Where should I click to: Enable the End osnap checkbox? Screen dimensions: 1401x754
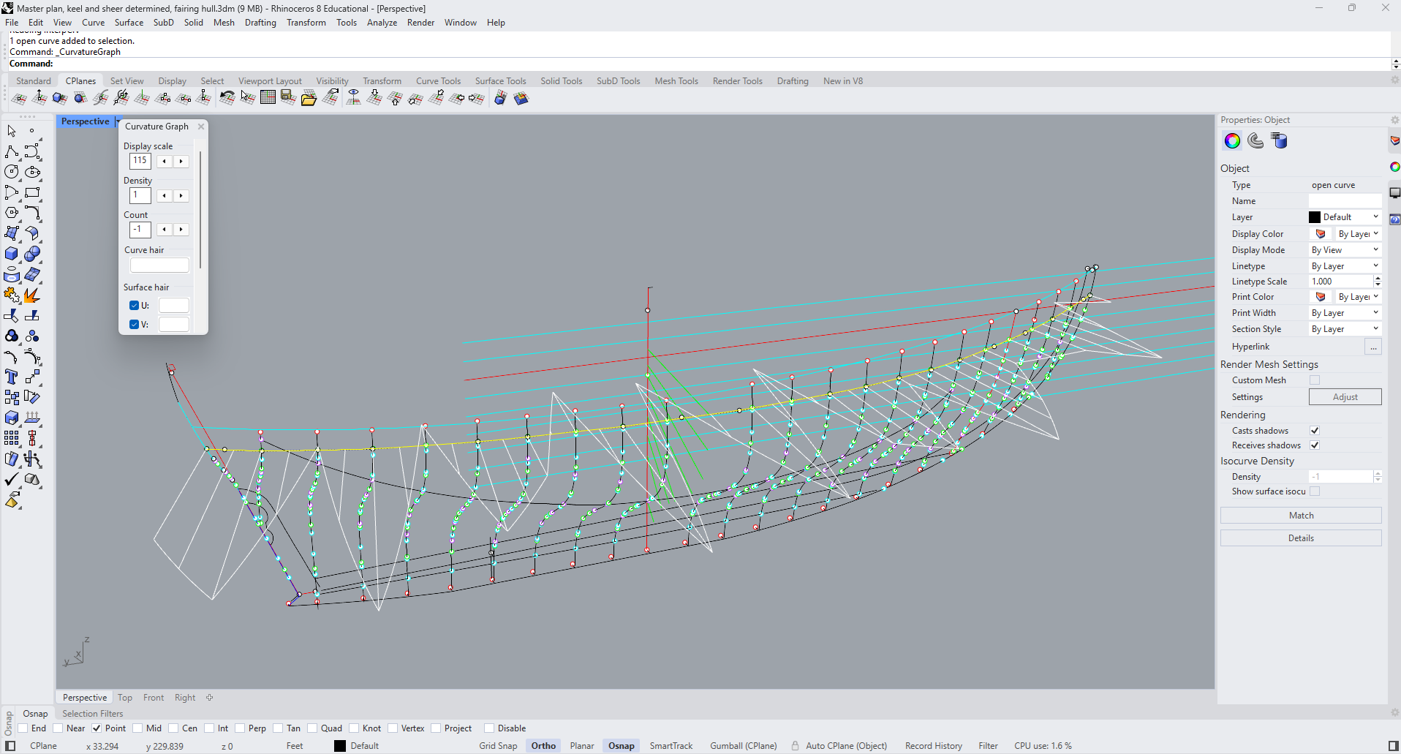pyautogui.click(x=23, y=728)
